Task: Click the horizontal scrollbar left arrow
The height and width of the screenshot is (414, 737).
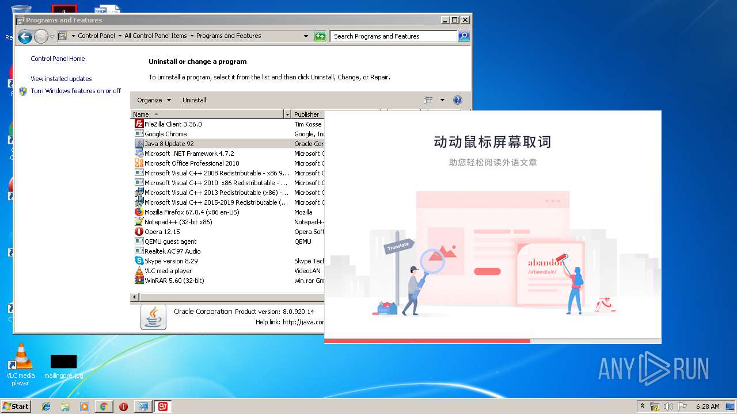Action: pyautogui.click(x=135, y=297)
